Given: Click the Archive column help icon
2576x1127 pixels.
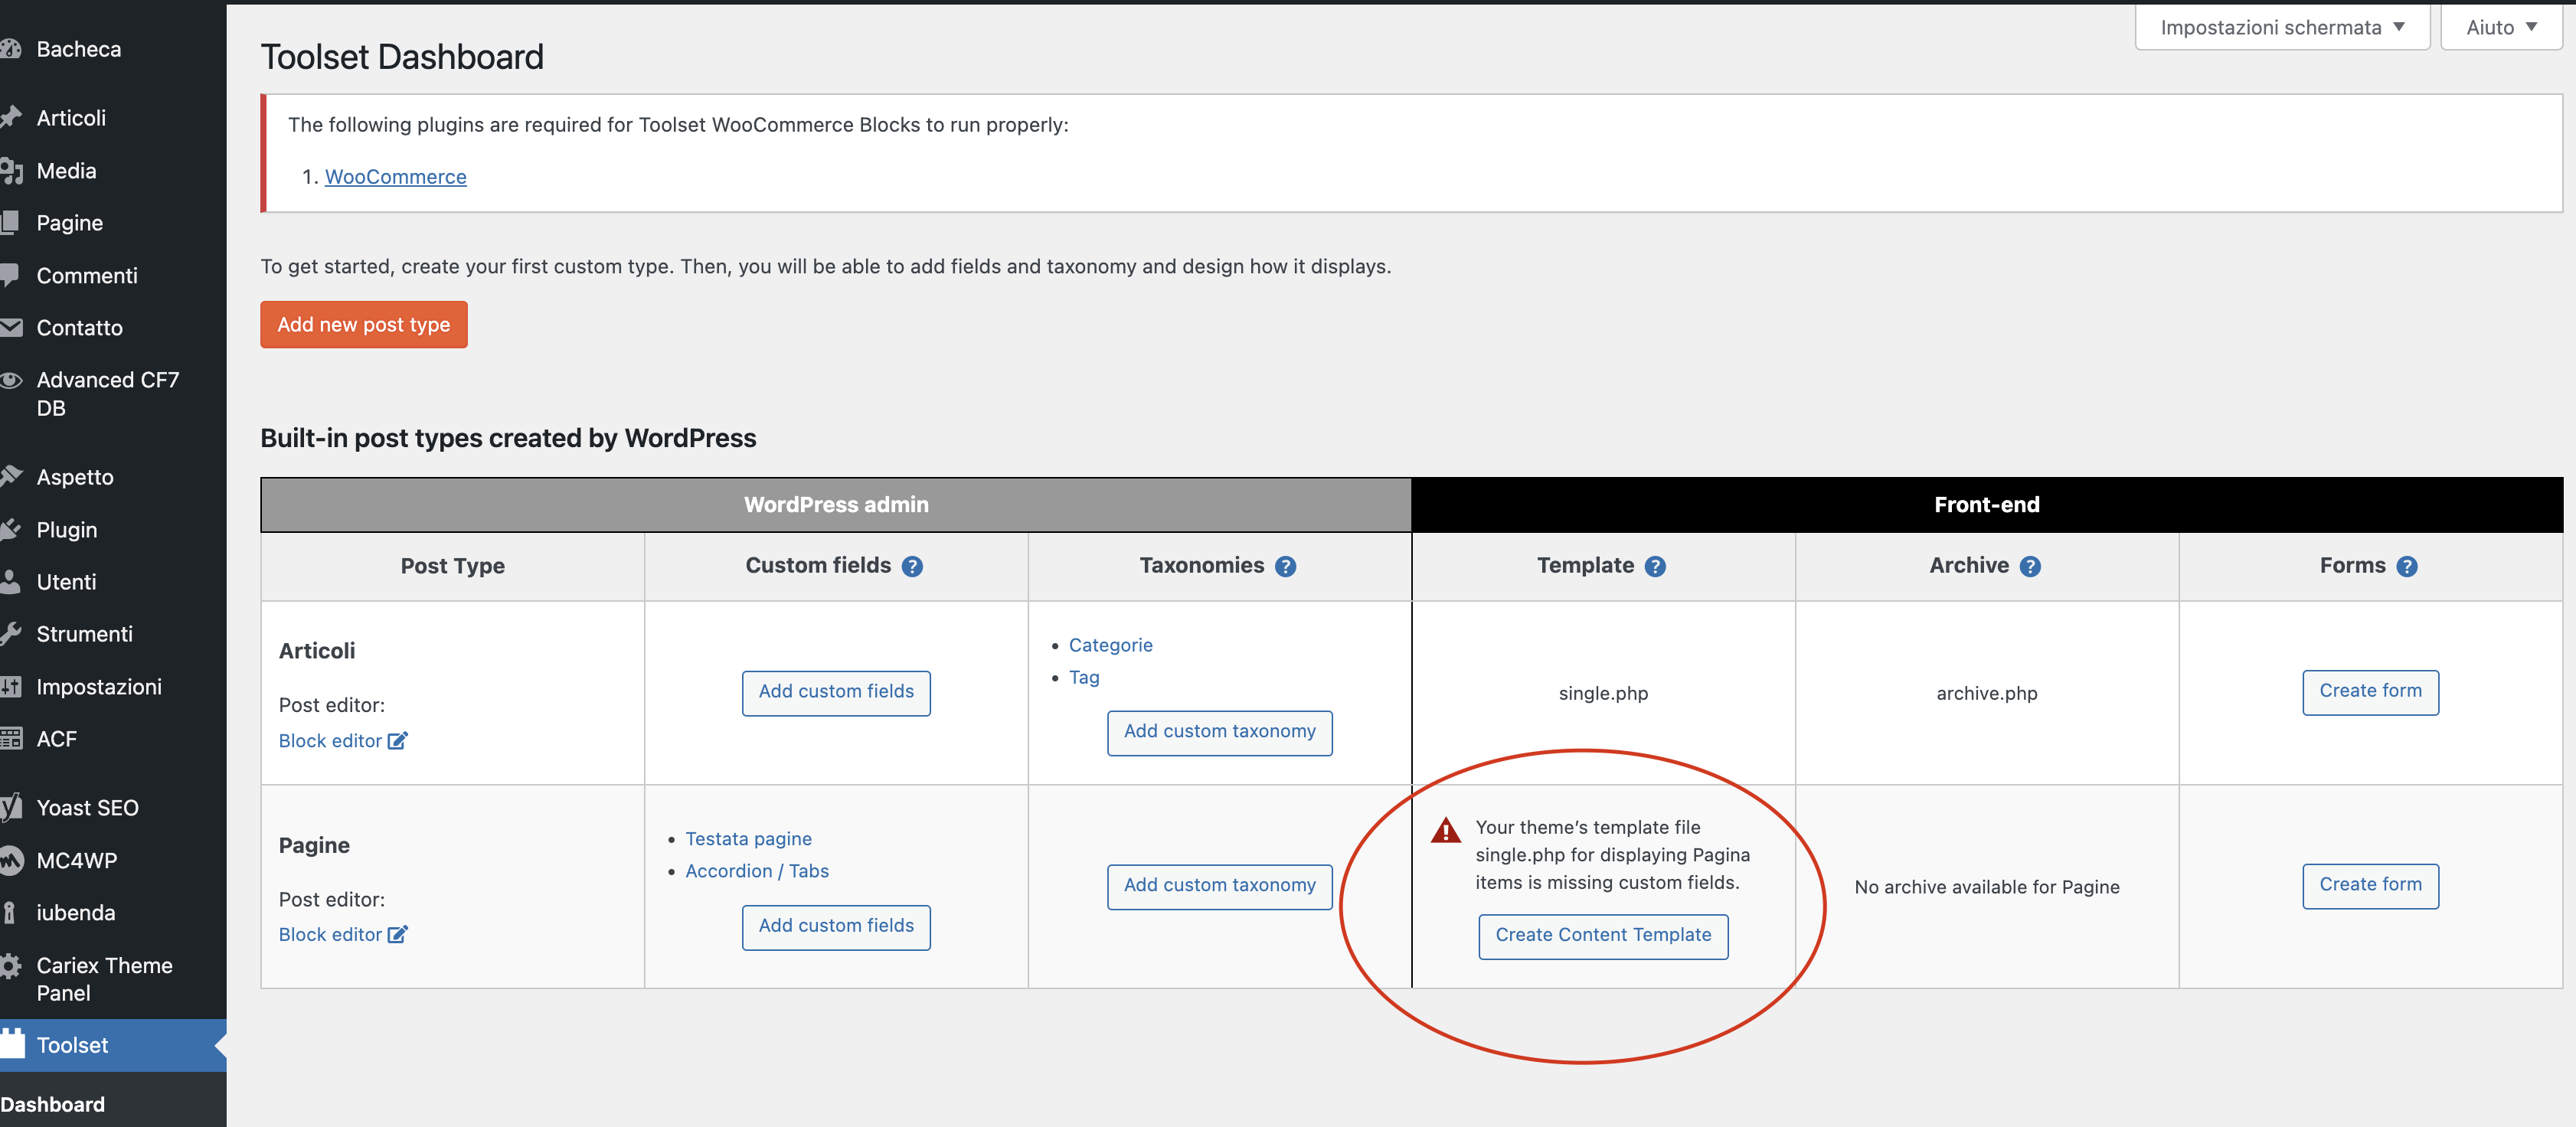Looking at the screenshot, I should pos(2029,567).
